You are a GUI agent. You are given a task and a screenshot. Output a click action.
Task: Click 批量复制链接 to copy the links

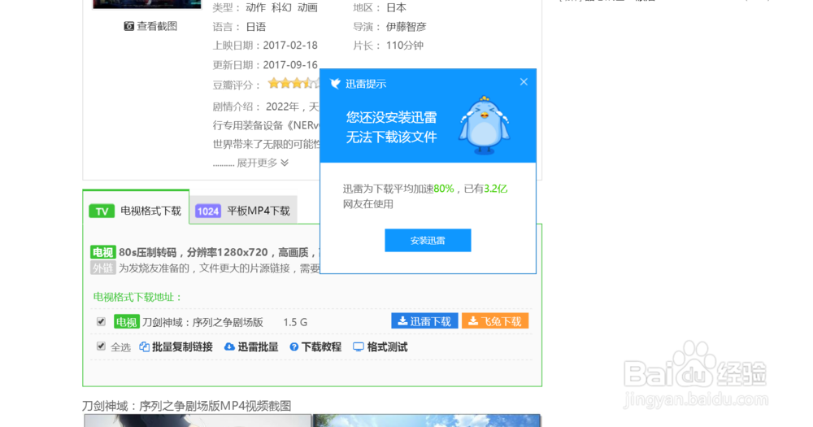click(182, 347)
